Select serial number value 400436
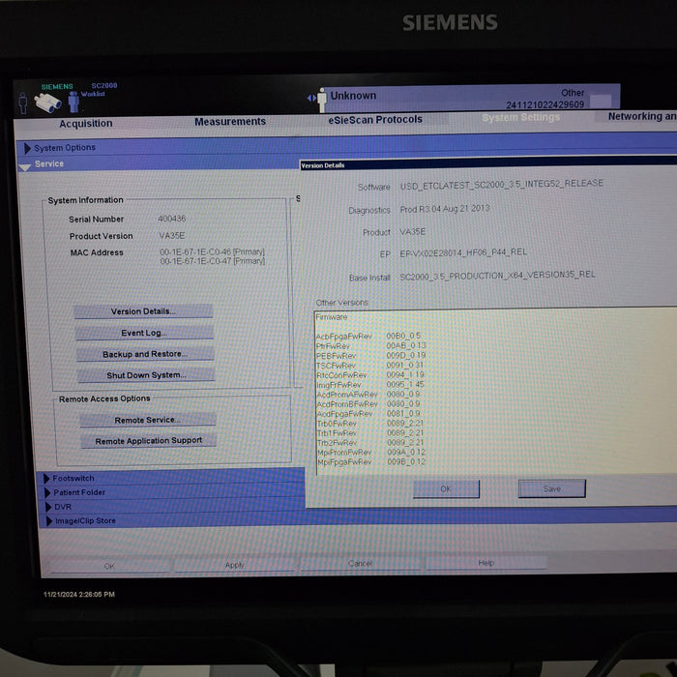Image resolution: width=677 pixels, height=677 pixels. (x=171, y=219)
